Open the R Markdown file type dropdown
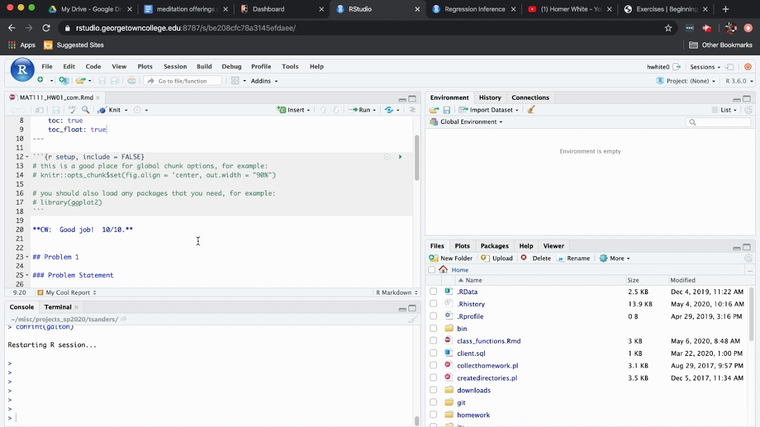The image size is (760, 427). point(396,292)
